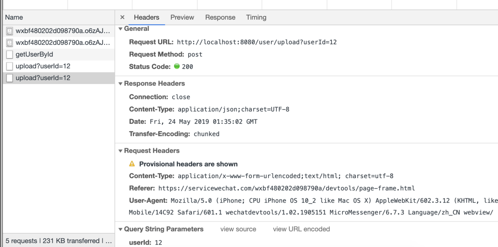Close the request details panel
This screenshot has height=247, width=498.
[122, 17]
